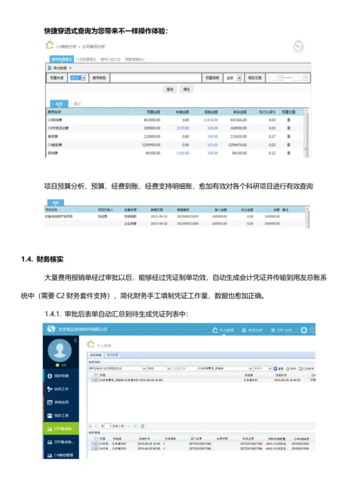The image size is (348, 493).
Task: Open the period range start dropdown
Action: pos(280,77)
